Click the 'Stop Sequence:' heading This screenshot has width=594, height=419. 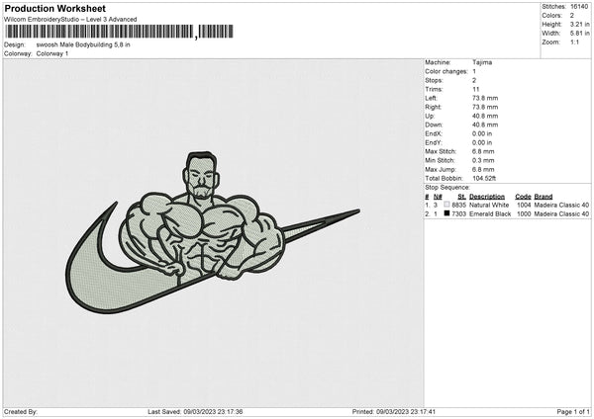point(447,187)
